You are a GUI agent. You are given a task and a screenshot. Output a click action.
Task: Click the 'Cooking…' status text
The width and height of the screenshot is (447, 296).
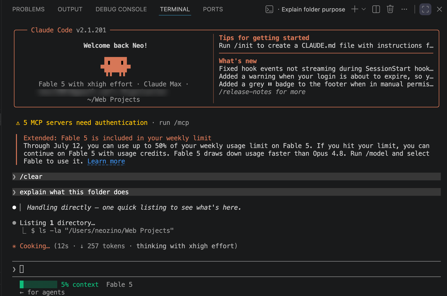pyautogui.click(x=35, y=246)
